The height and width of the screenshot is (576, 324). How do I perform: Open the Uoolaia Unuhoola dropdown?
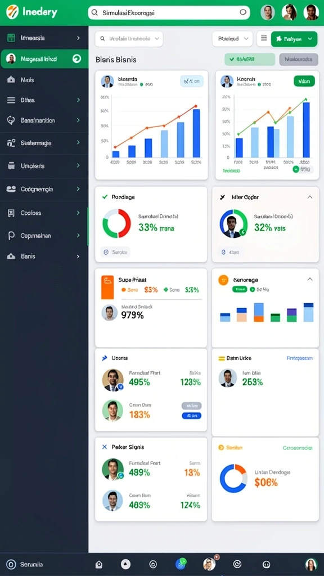tap(129, 39)
